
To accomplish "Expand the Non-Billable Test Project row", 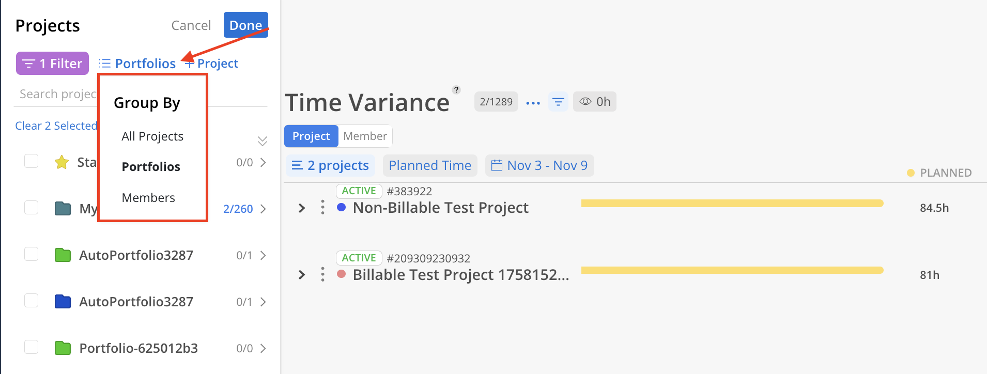I will coord(302,208).
